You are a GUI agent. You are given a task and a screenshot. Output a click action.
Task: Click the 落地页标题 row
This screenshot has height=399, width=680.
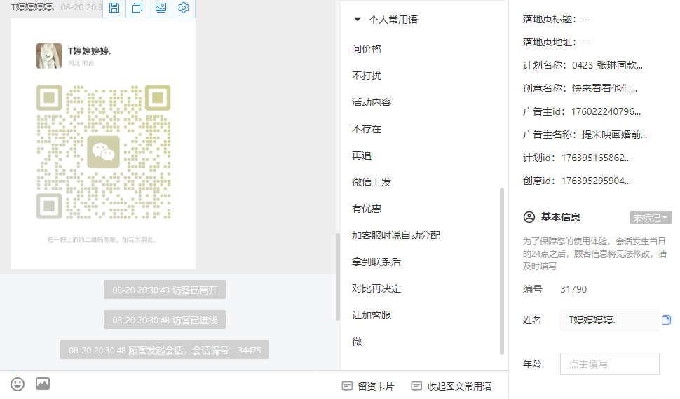pyautogui.click(x=556, y=20)
